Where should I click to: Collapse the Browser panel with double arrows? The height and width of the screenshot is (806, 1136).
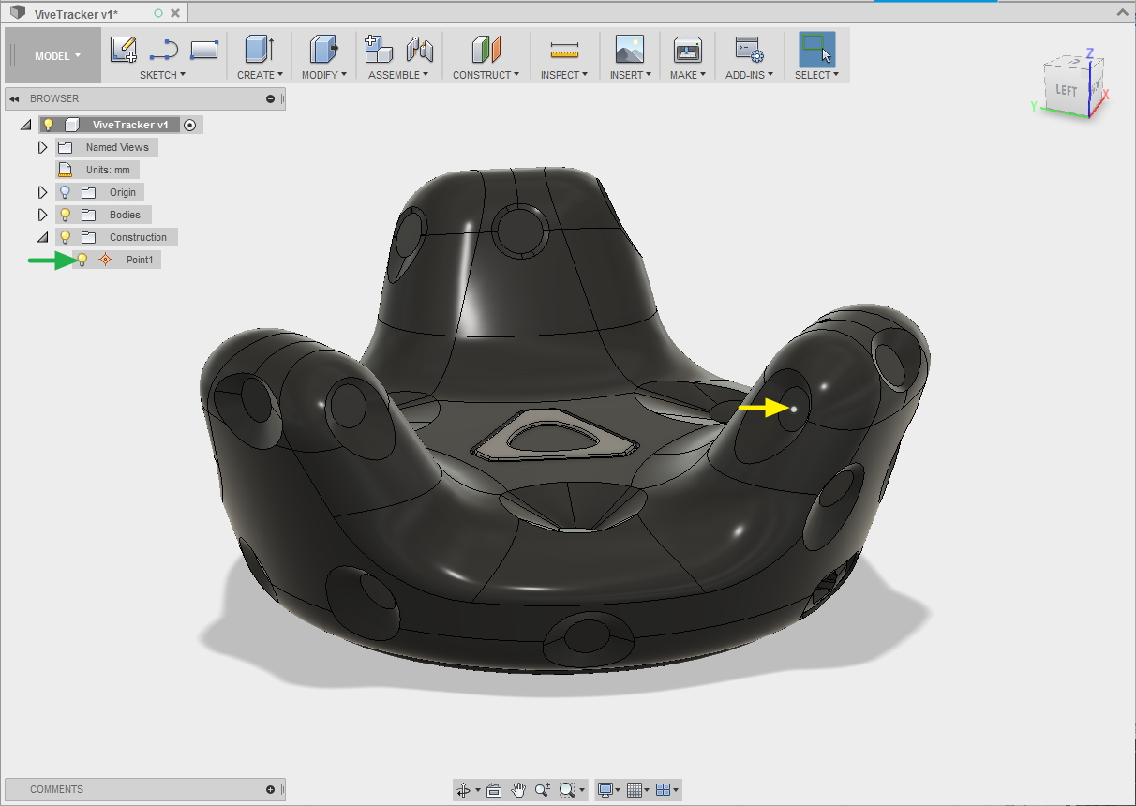point(15,98)
